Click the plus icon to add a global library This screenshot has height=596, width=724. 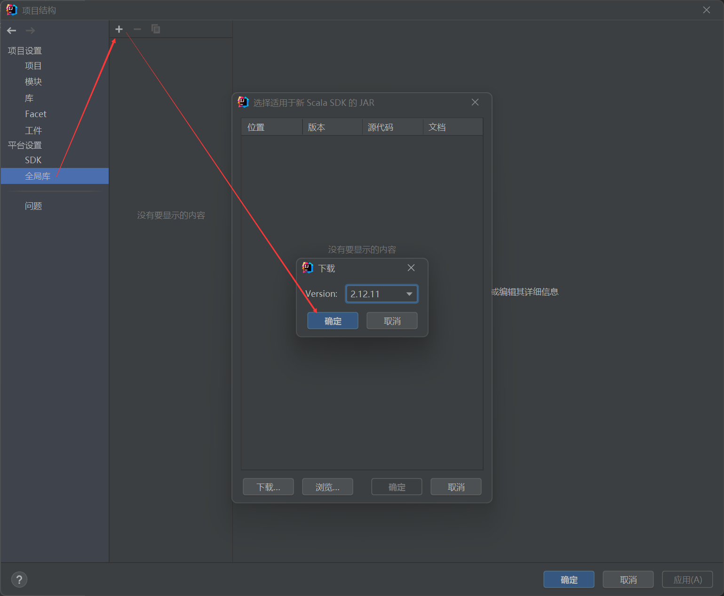pyautogui.click(x=119, y=29)
